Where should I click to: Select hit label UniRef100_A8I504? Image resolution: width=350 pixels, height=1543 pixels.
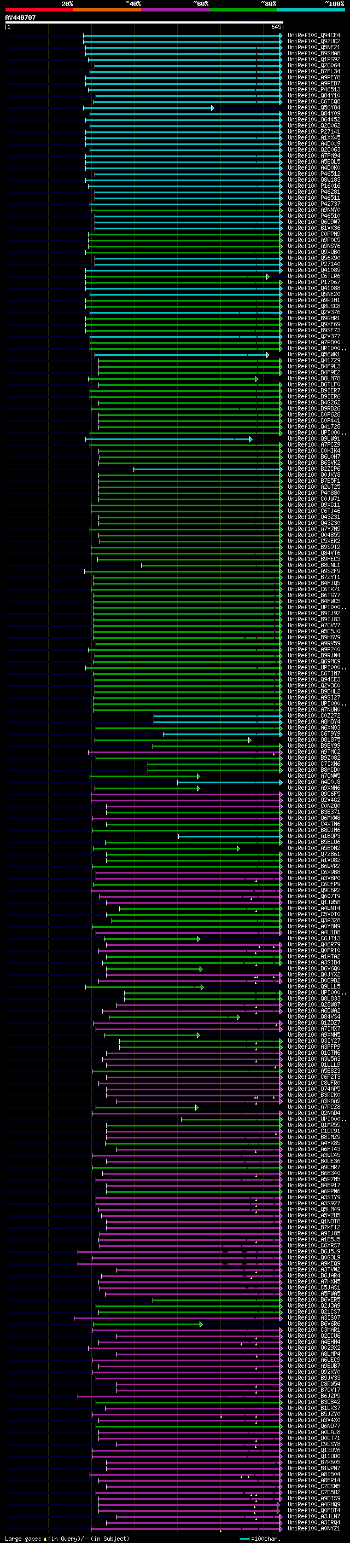314,1474
